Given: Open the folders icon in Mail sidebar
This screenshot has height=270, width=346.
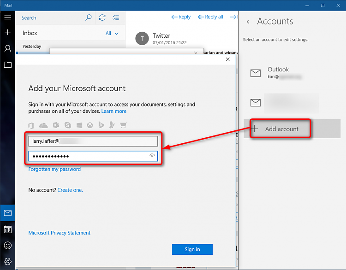Looking at the screenshot, I should [8, 65].
